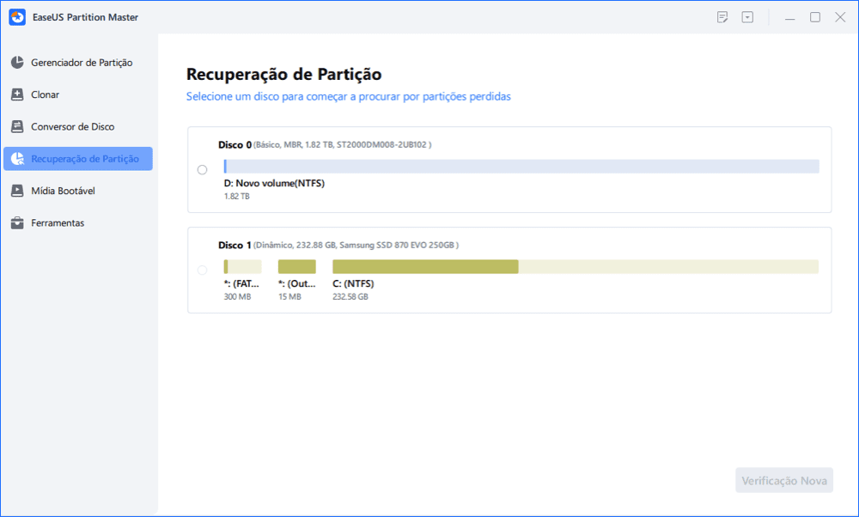This screenshot has height=517, width=859.
Task: Click the 1.82 TB size label
Action: tap(237, 197)
